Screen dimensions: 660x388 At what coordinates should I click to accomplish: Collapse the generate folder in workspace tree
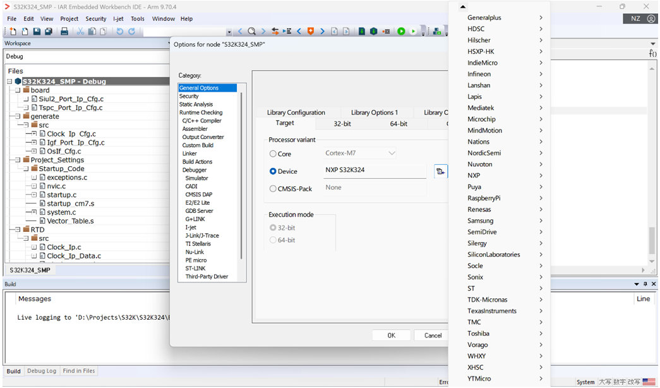[18, 116]
